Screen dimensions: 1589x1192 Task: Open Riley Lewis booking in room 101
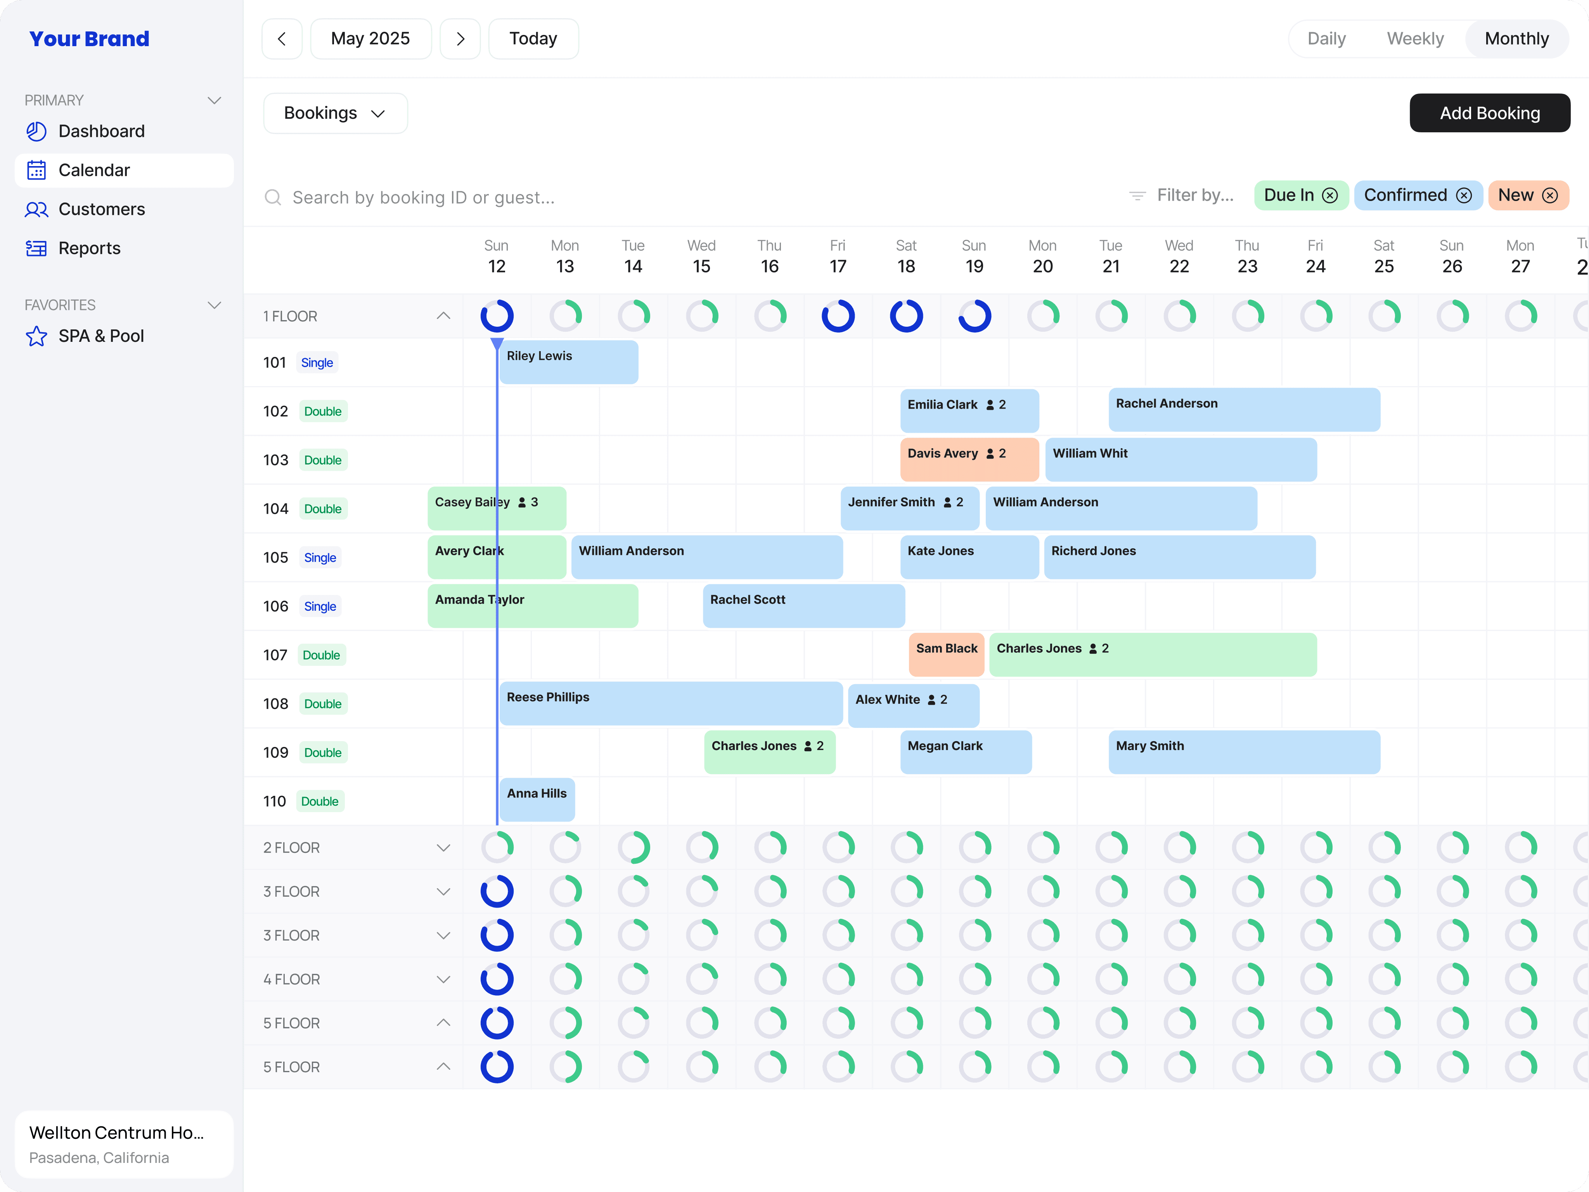pos(568,362)
